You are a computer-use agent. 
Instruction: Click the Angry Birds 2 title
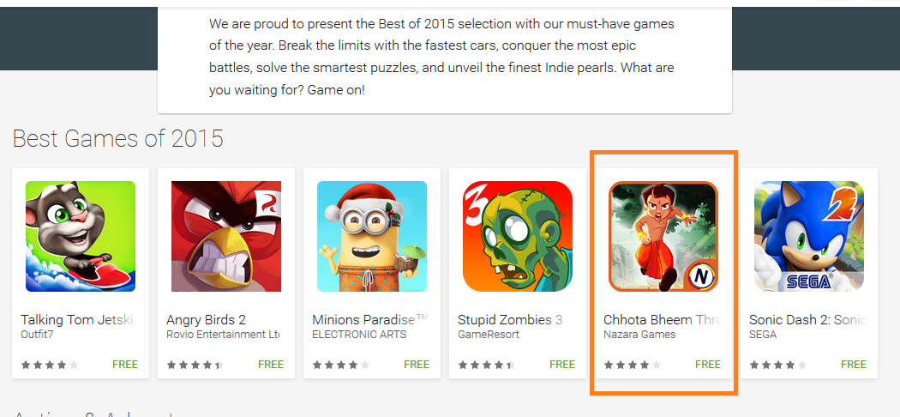click(x=206, y=320)
